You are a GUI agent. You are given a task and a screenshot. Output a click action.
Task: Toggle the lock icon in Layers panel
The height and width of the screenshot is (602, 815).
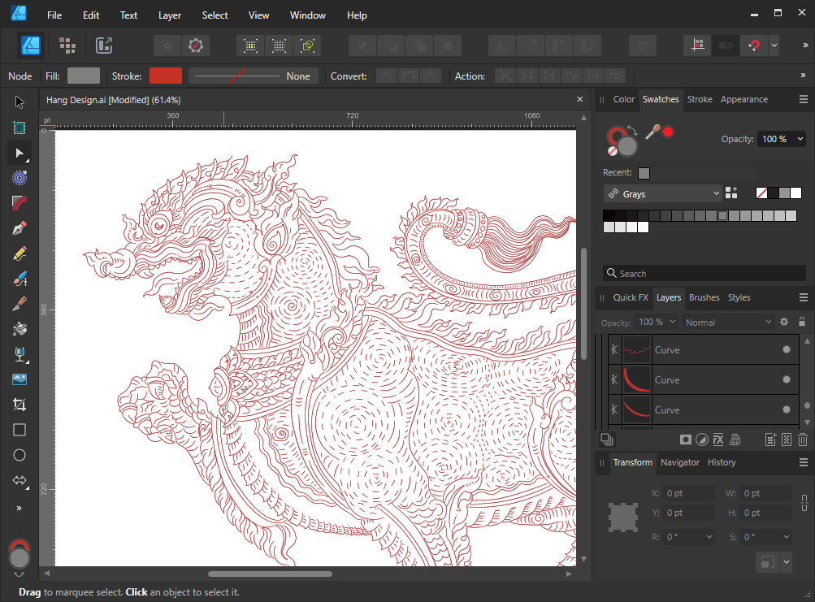[802, 323]
